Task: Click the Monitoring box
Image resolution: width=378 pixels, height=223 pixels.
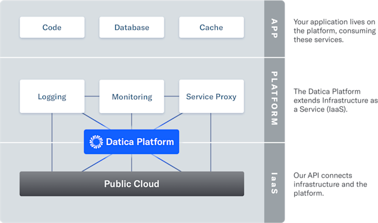Action: (132, 96)
